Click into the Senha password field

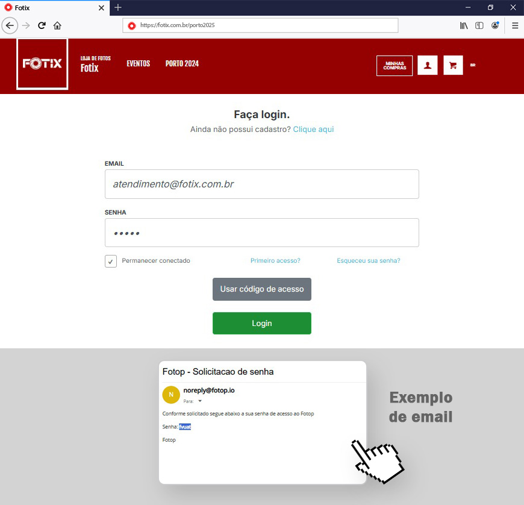tap(261, 233)
